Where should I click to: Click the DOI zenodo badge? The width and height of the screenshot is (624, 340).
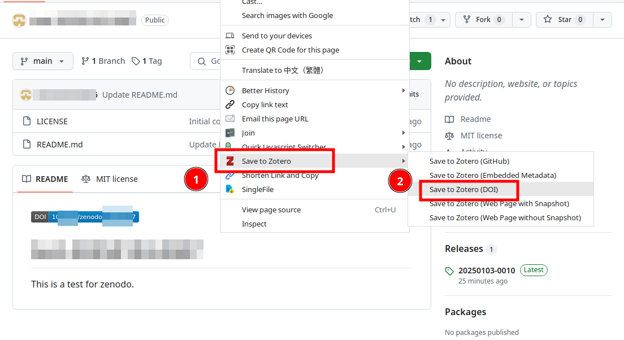(x=85, y=217)
